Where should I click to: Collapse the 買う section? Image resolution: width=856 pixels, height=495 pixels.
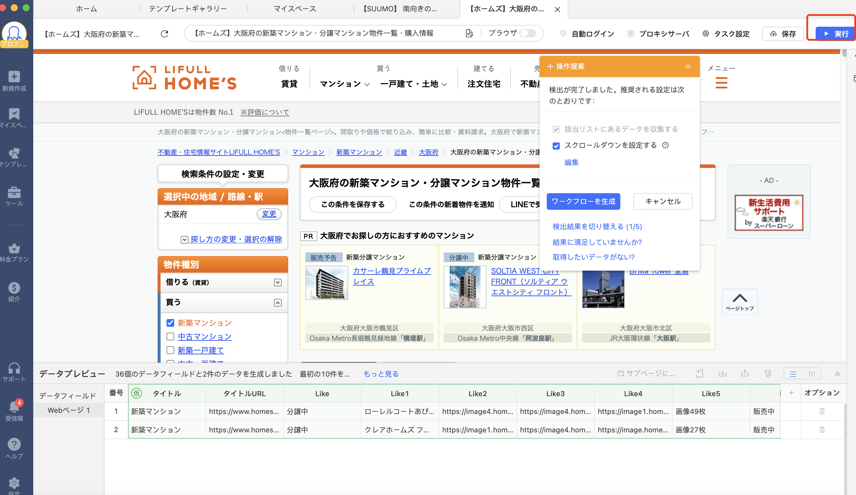(278, 302)
